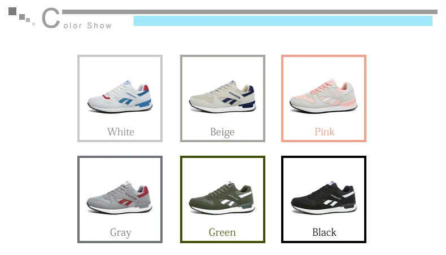
Task: Click the dark green frame of Green option
Action: pyautogui.click(x=222, y=157)
